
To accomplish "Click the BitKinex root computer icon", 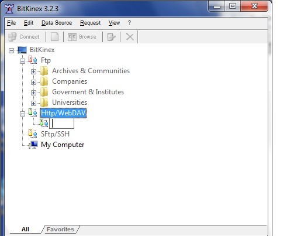I will pyautogui.click(x=22, y=50).
